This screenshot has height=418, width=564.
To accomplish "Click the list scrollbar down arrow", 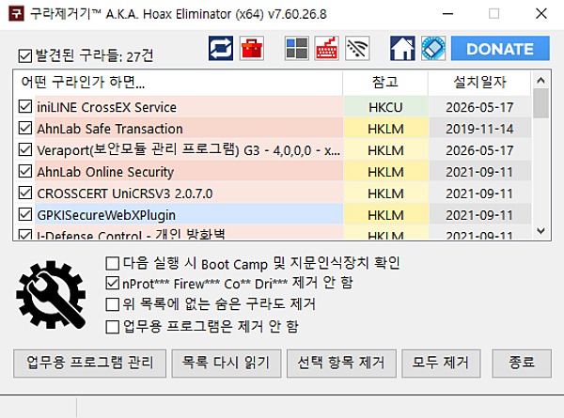I will coord(540,231).
